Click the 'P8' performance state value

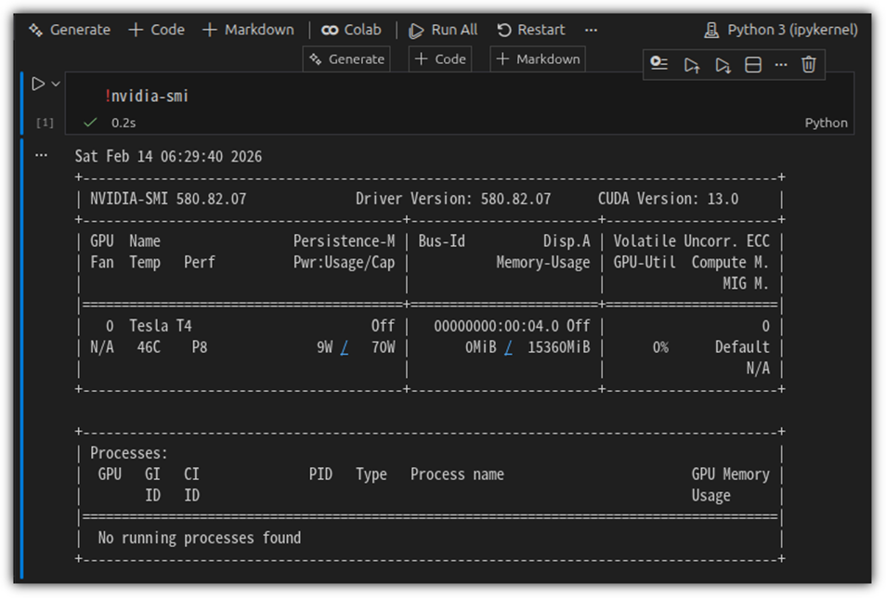pyautogui.click(x=200, y=347)
